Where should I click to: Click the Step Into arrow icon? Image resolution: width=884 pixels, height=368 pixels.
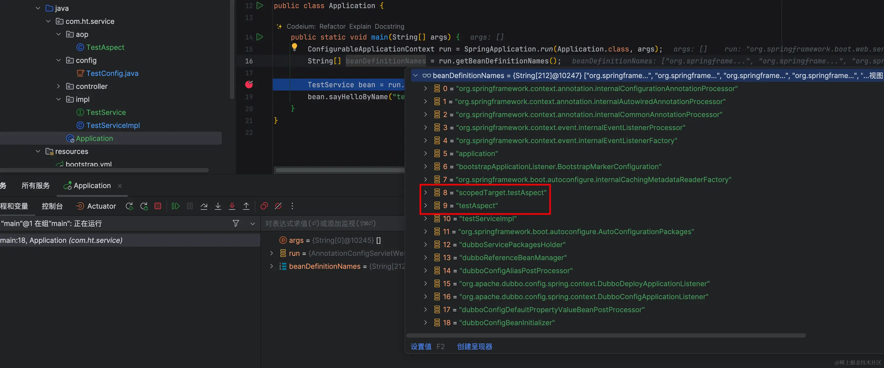(218, 206)
